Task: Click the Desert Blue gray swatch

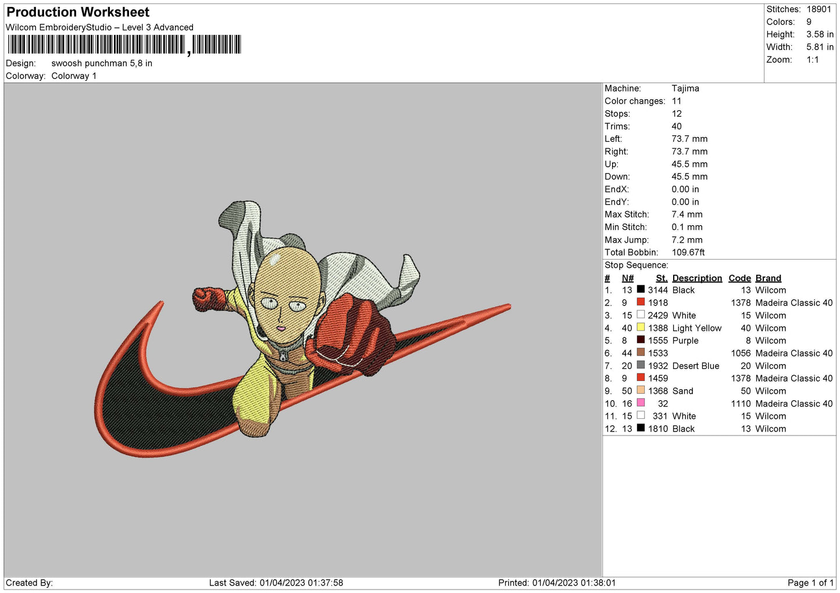Action: click(x=641, y=365)
